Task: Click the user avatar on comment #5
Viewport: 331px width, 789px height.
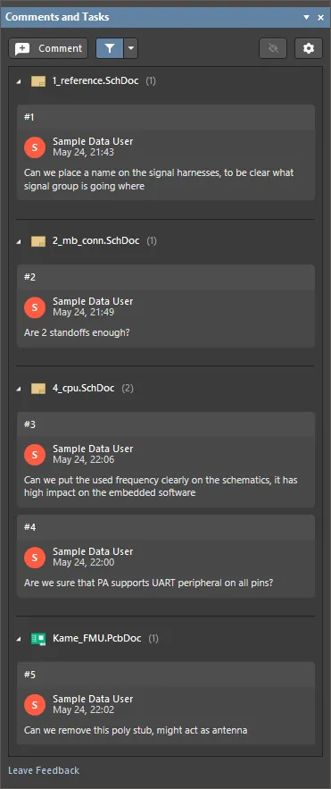Action: coord(35,704)
